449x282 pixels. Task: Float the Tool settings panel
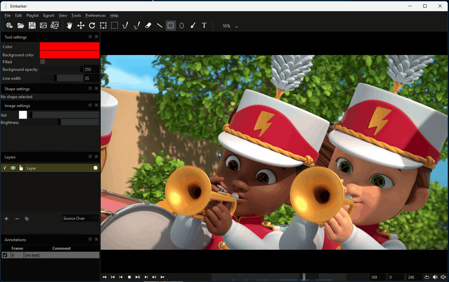pyautogui.click(x=90, y=37)
